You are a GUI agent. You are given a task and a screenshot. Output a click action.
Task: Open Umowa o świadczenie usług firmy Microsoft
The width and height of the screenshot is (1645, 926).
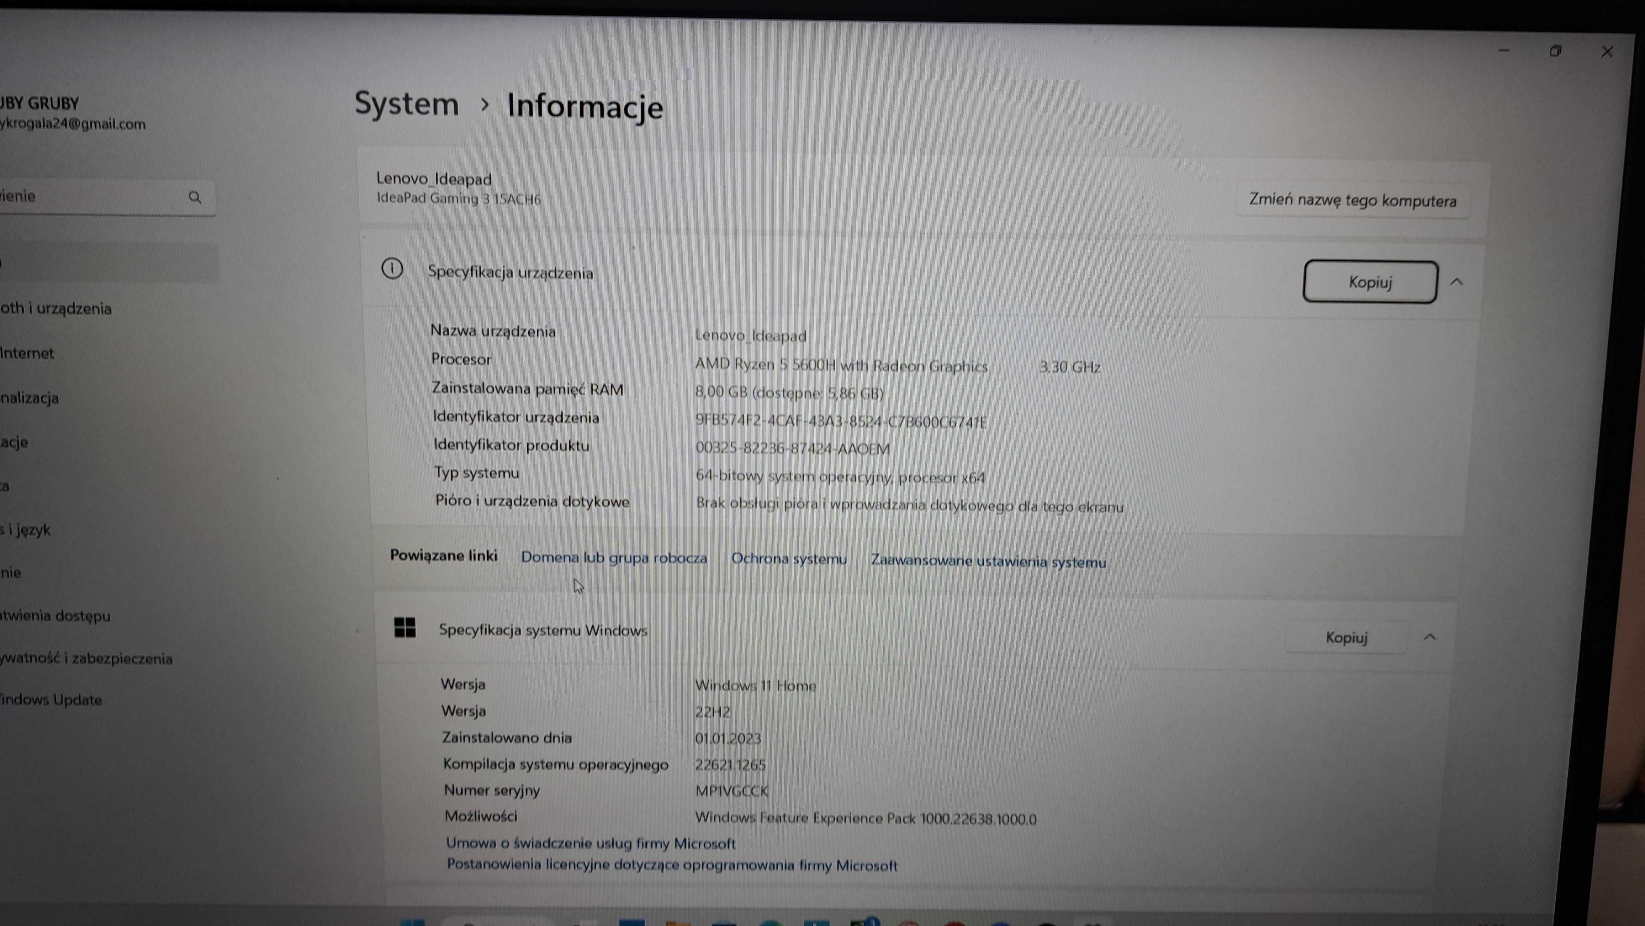591,843
